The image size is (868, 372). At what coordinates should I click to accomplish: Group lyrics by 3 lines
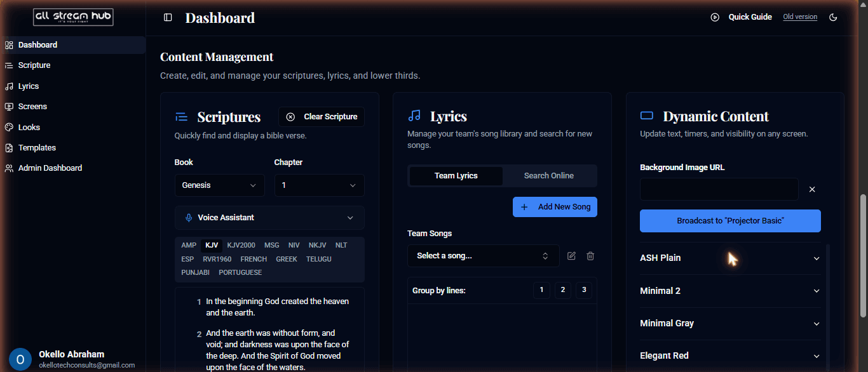(583, 290)
